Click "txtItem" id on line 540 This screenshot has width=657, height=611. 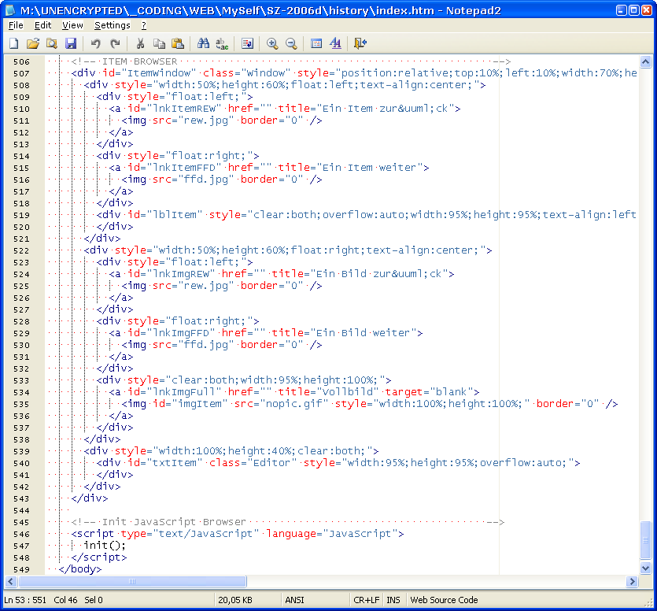pyautogui.click(x=175, y=463)
